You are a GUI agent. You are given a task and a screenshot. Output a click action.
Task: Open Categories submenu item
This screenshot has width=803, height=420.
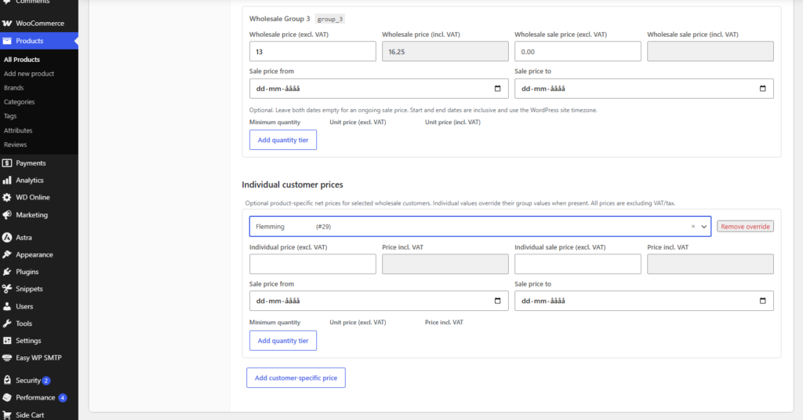pos(19,102)
